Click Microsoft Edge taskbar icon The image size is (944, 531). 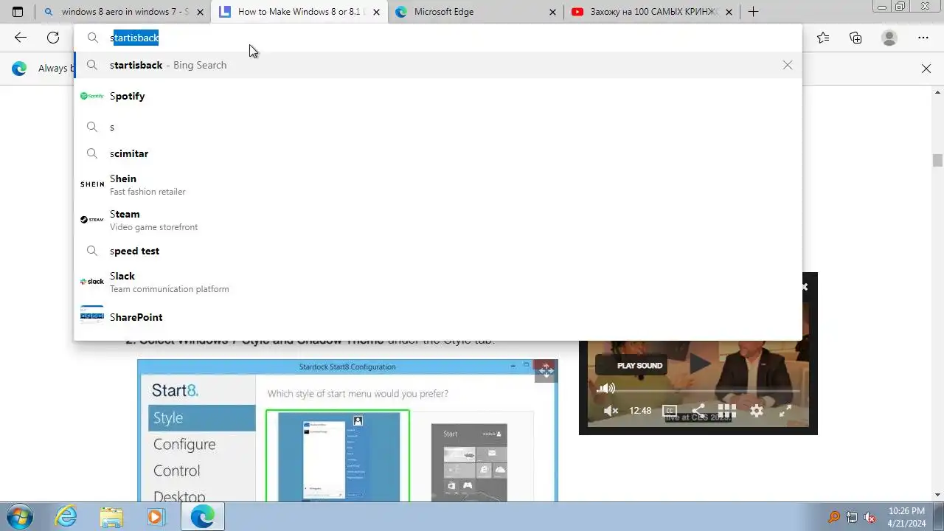pos(202,516)
